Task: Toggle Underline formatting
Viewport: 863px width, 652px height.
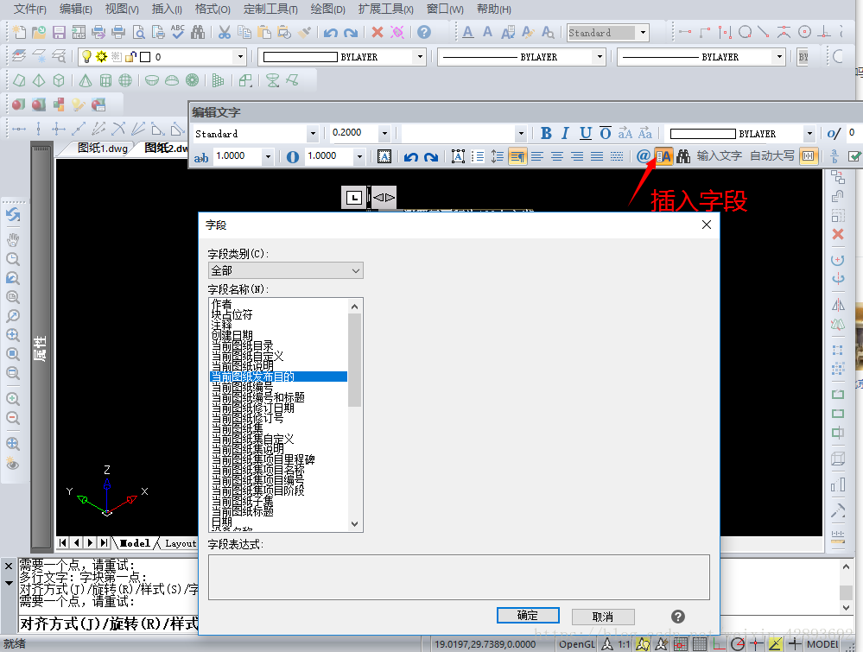Action: click(x=586, y=133)
